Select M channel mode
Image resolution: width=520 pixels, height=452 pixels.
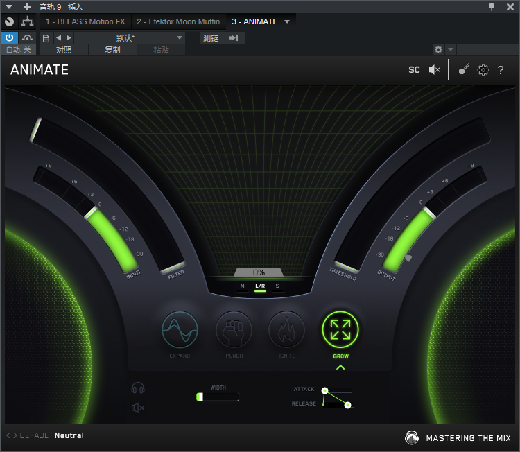tap(243, 286)
